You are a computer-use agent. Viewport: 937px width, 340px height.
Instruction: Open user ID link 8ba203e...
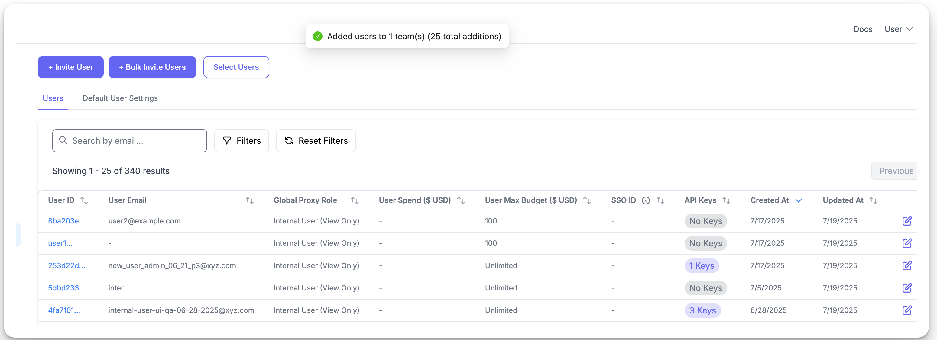coord(66,221)
